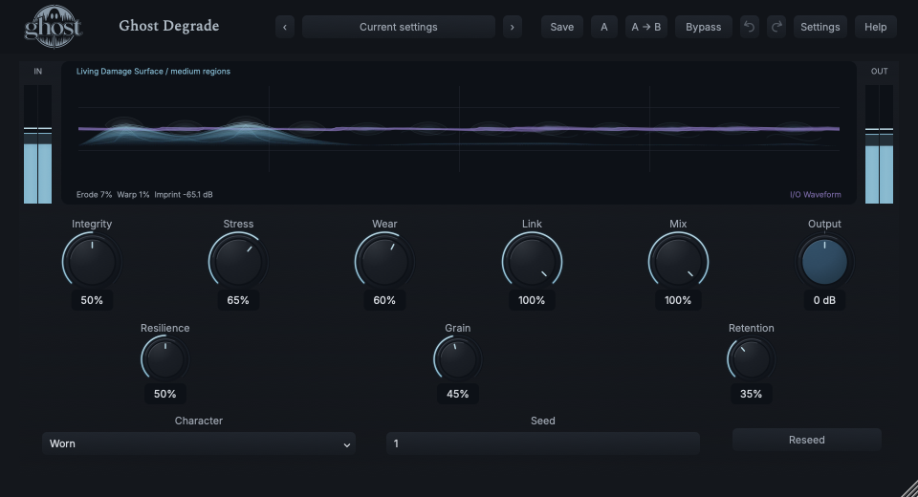Go to next preset arrow

click(513, 27)
